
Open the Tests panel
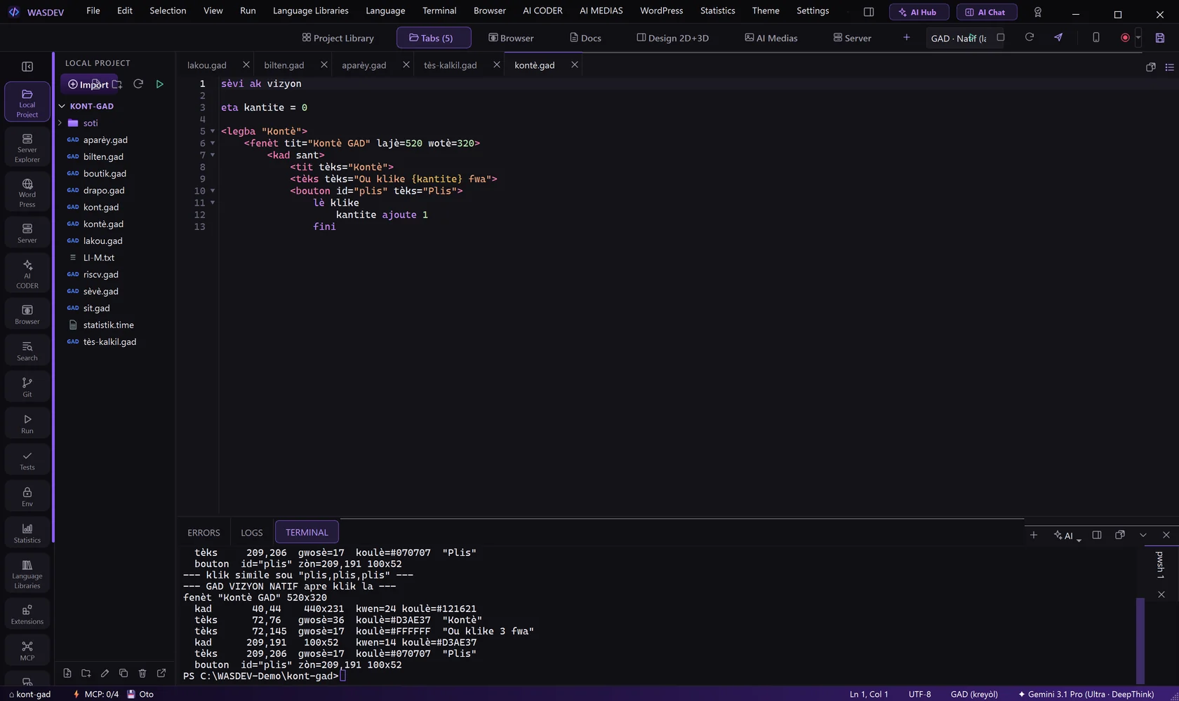tap(27, 460)
